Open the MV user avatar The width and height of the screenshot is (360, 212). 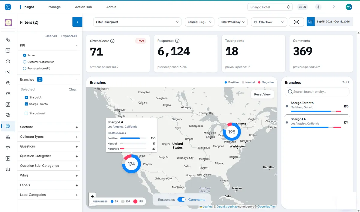click(349, 7)
